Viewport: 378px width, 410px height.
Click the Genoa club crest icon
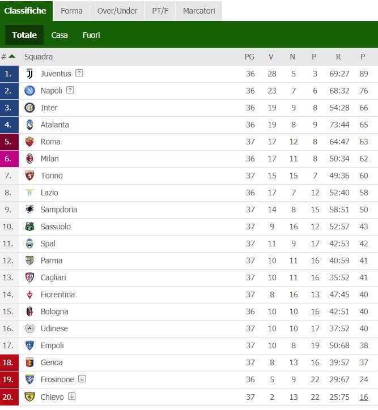pos(29,362)
